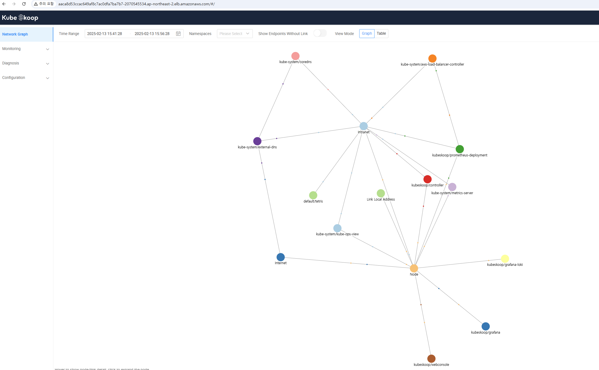Click the kube-system/coredns node circle
The width and height of the screenshot is (599, 370).
tap(295, 56)
